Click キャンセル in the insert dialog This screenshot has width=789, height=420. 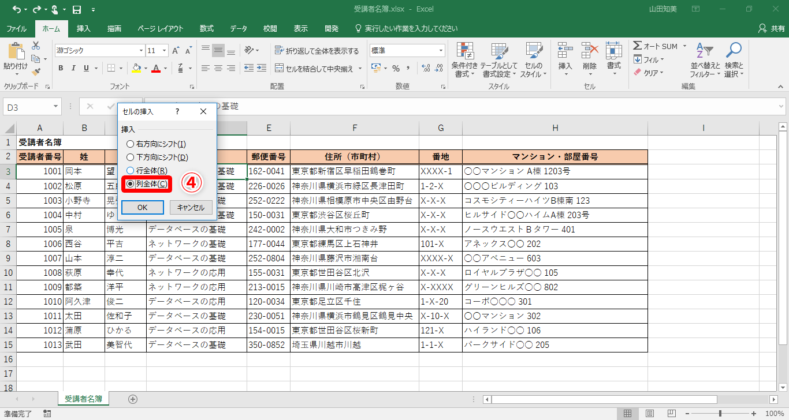[191, 208]
